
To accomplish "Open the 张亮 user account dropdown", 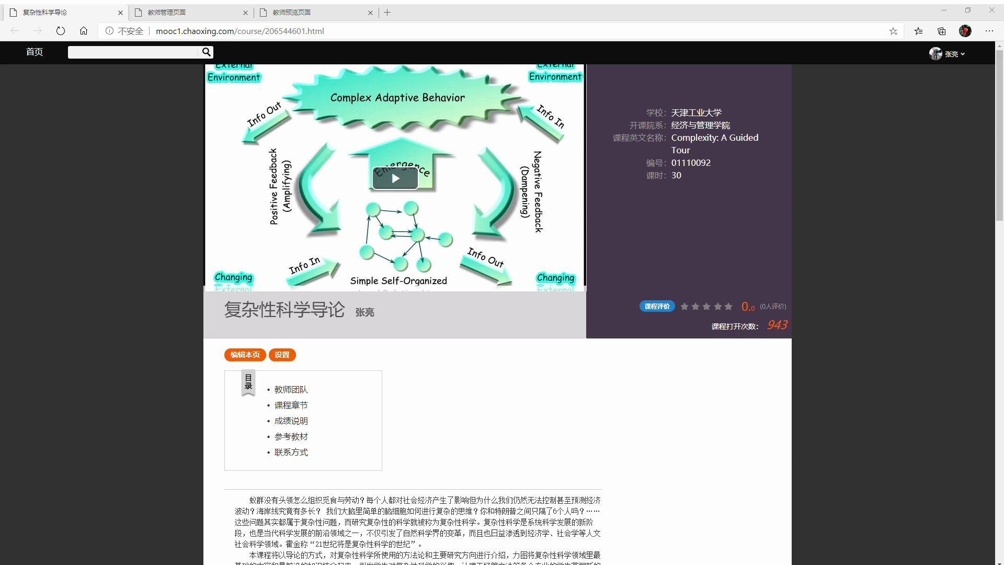I will [954, 54].
